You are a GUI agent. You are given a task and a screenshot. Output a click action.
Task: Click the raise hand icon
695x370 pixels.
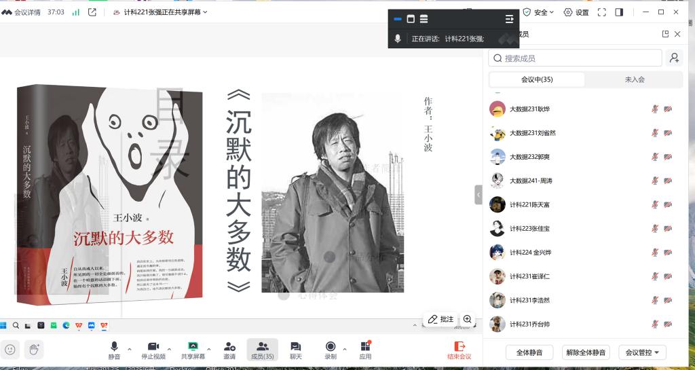tap(33, 349)
